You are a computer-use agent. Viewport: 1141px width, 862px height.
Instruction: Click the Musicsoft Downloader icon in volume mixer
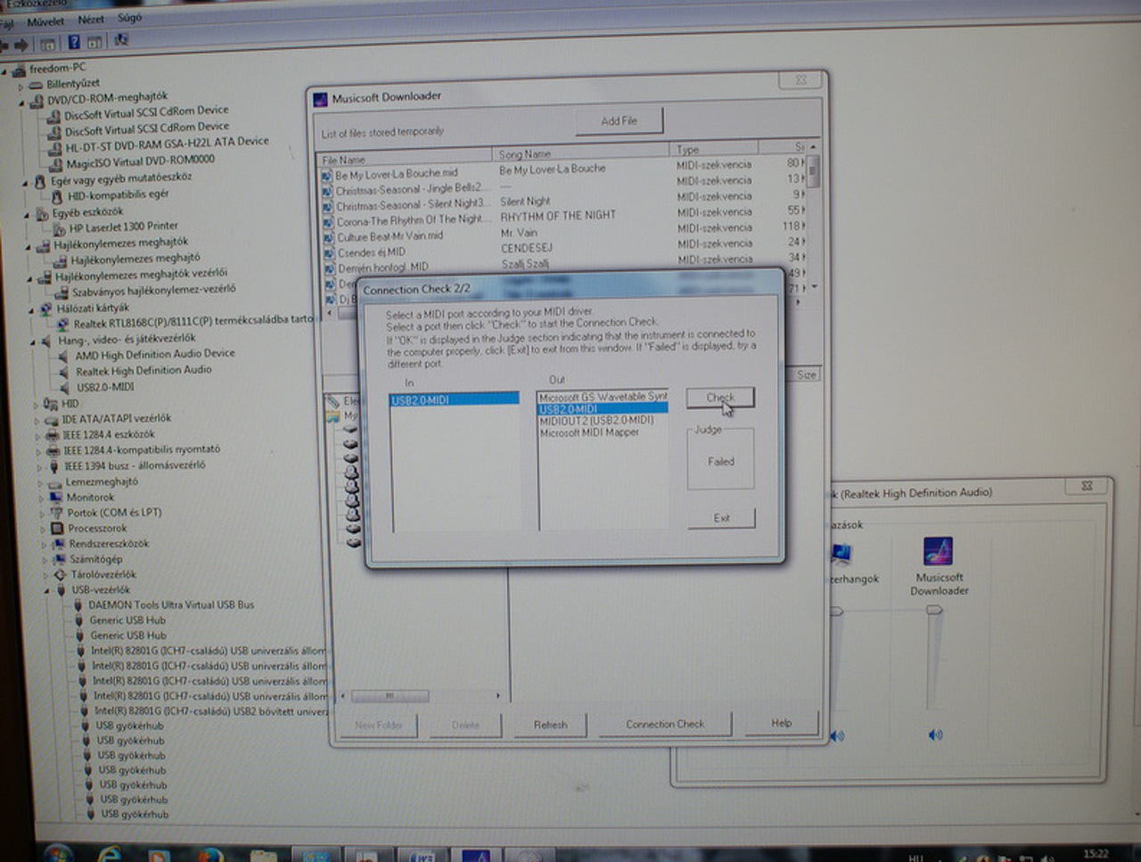coord(938,550)
